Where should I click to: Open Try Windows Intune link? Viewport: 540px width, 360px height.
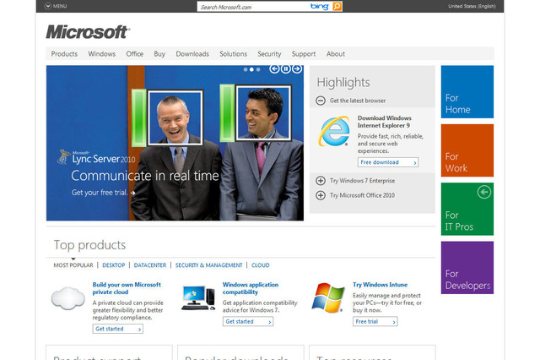[x=380, y=285]
